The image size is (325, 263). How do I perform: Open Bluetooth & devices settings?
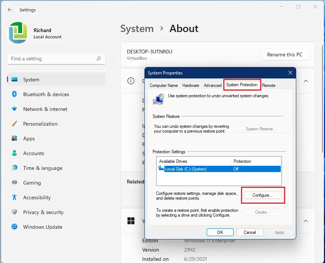tap(56, 94)
